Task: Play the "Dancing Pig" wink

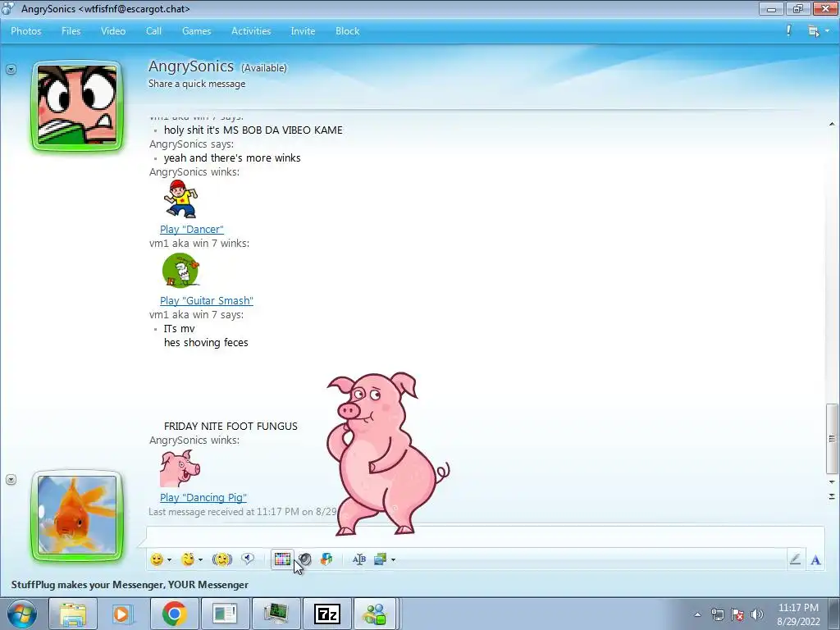Action: [203, 498]
